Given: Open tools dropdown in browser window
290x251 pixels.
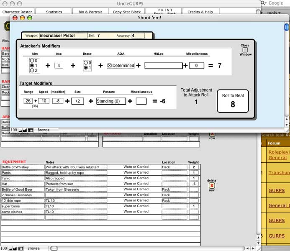Looking at the screenshot, I should (274, 13).
